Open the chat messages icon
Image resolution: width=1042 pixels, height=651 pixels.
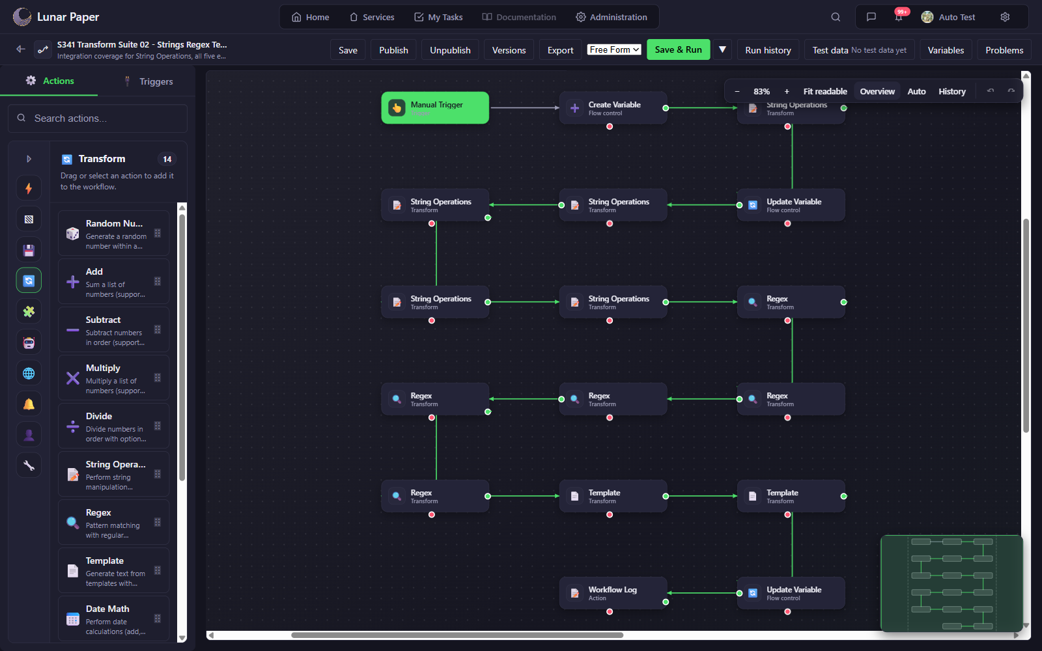tap(871, 17)
